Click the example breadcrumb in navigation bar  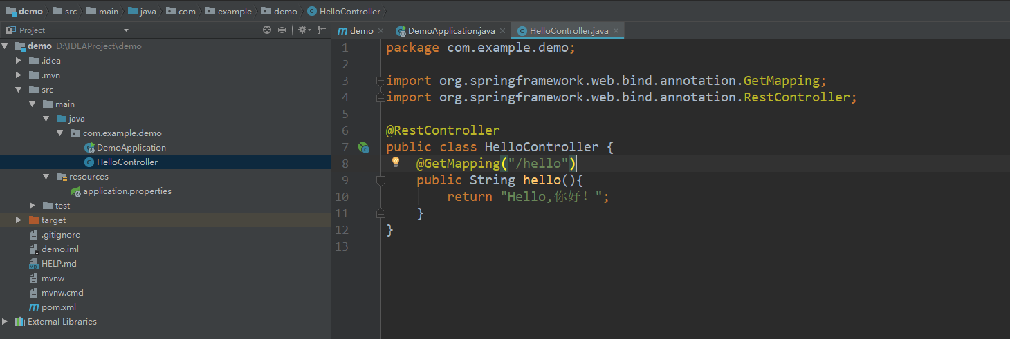(x=228, y=11)
